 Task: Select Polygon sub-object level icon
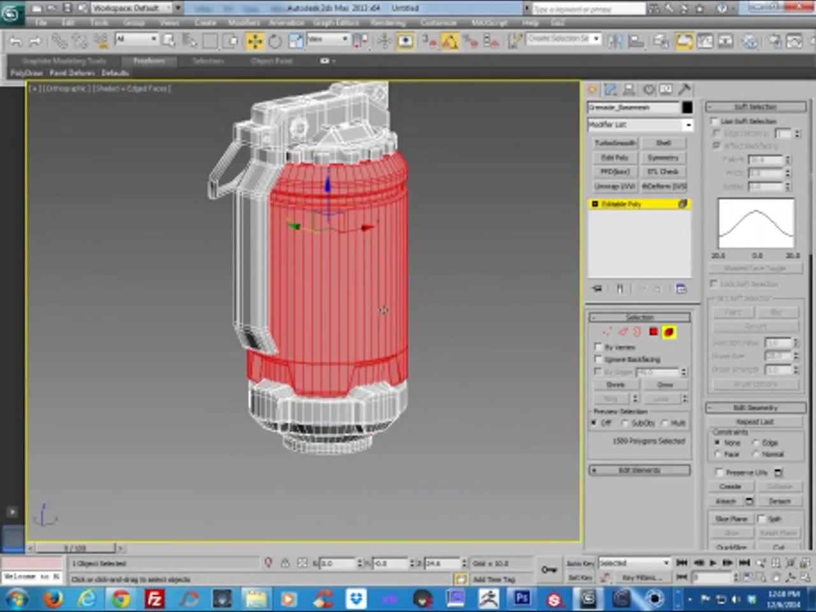tap(653, 331)
